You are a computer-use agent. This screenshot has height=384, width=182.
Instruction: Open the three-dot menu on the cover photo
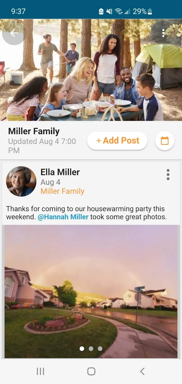(163, 33)
